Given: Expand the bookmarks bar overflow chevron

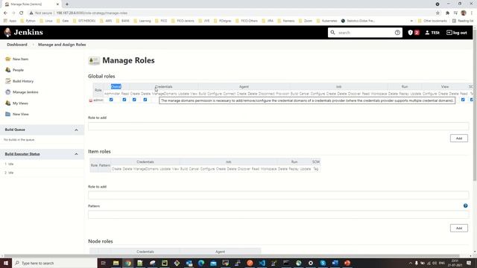Looking at the screenshot, I should (x=411, y=21).
